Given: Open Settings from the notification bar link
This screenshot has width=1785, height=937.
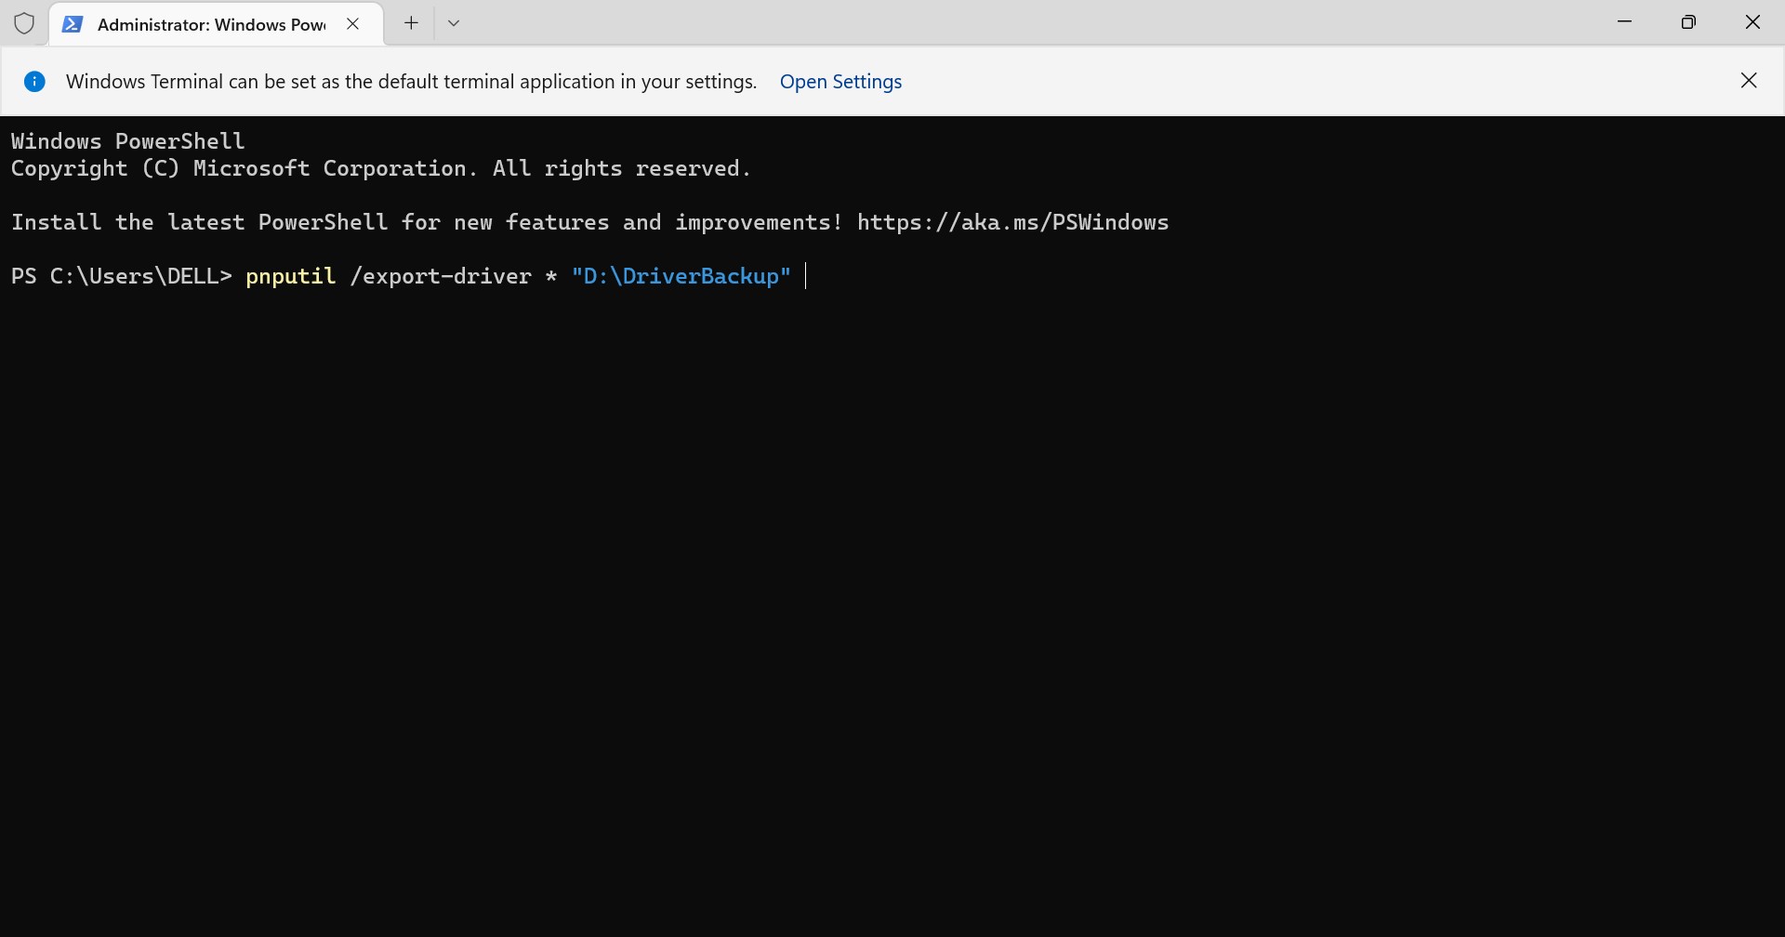Looking at the screenshot, I should [840, 82].
